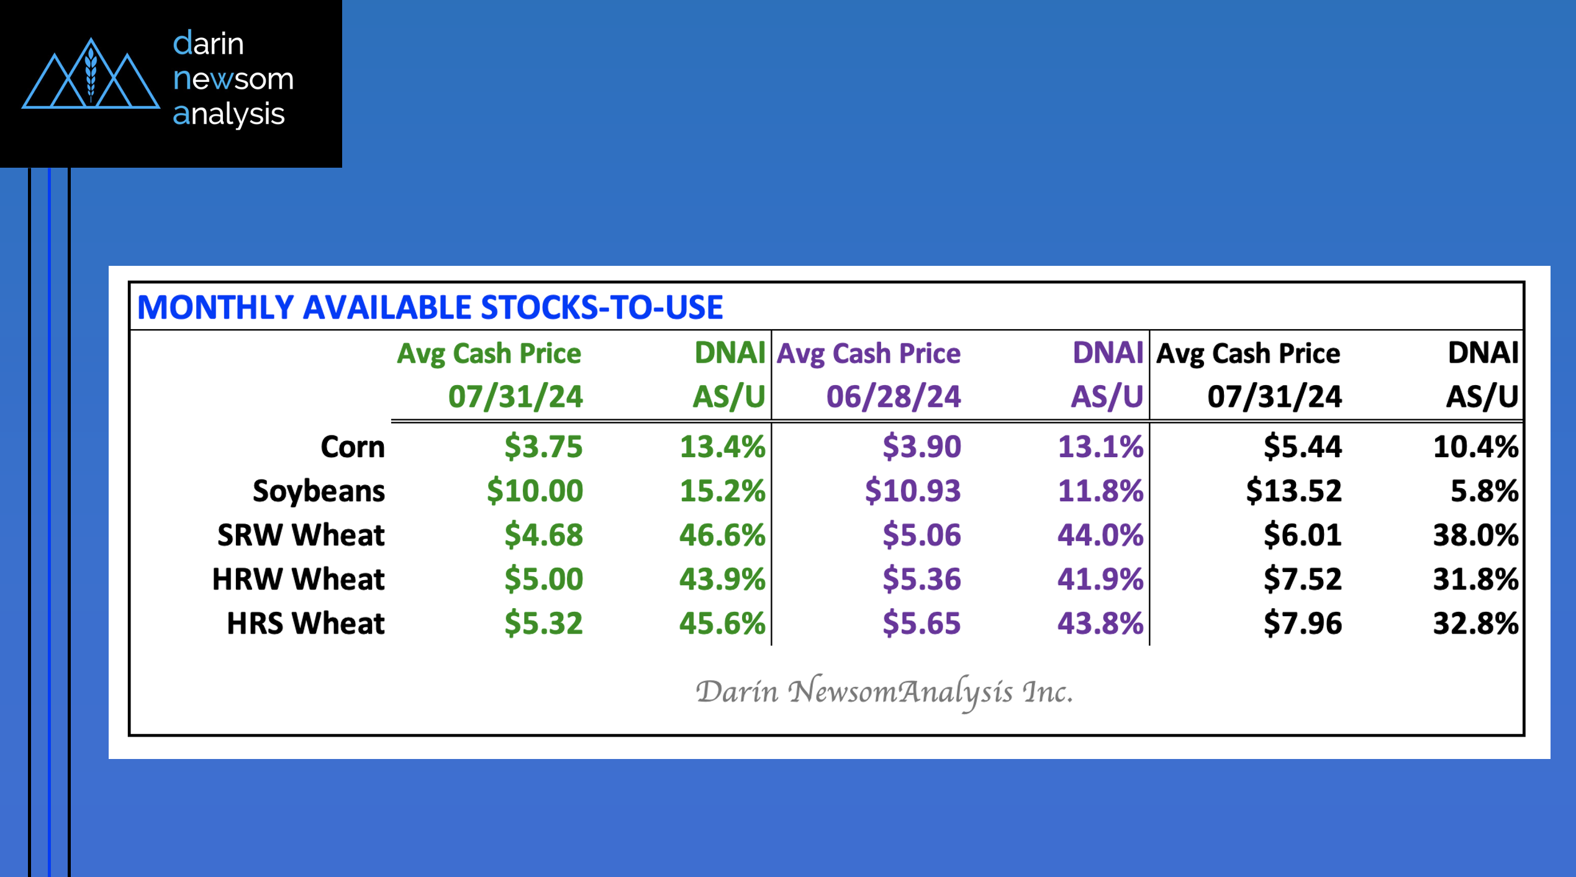Click the green 07/31/24 date header
The height and width of the screenshot is (877, 1576).
(x=515, y=396)
